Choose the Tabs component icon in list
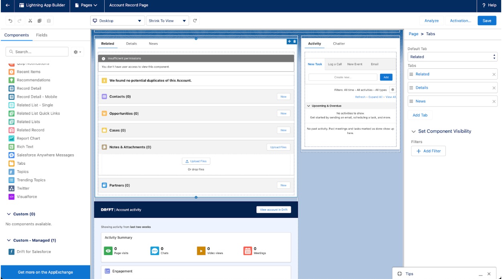The image size is (502, 279). click(x=12, y=163)
